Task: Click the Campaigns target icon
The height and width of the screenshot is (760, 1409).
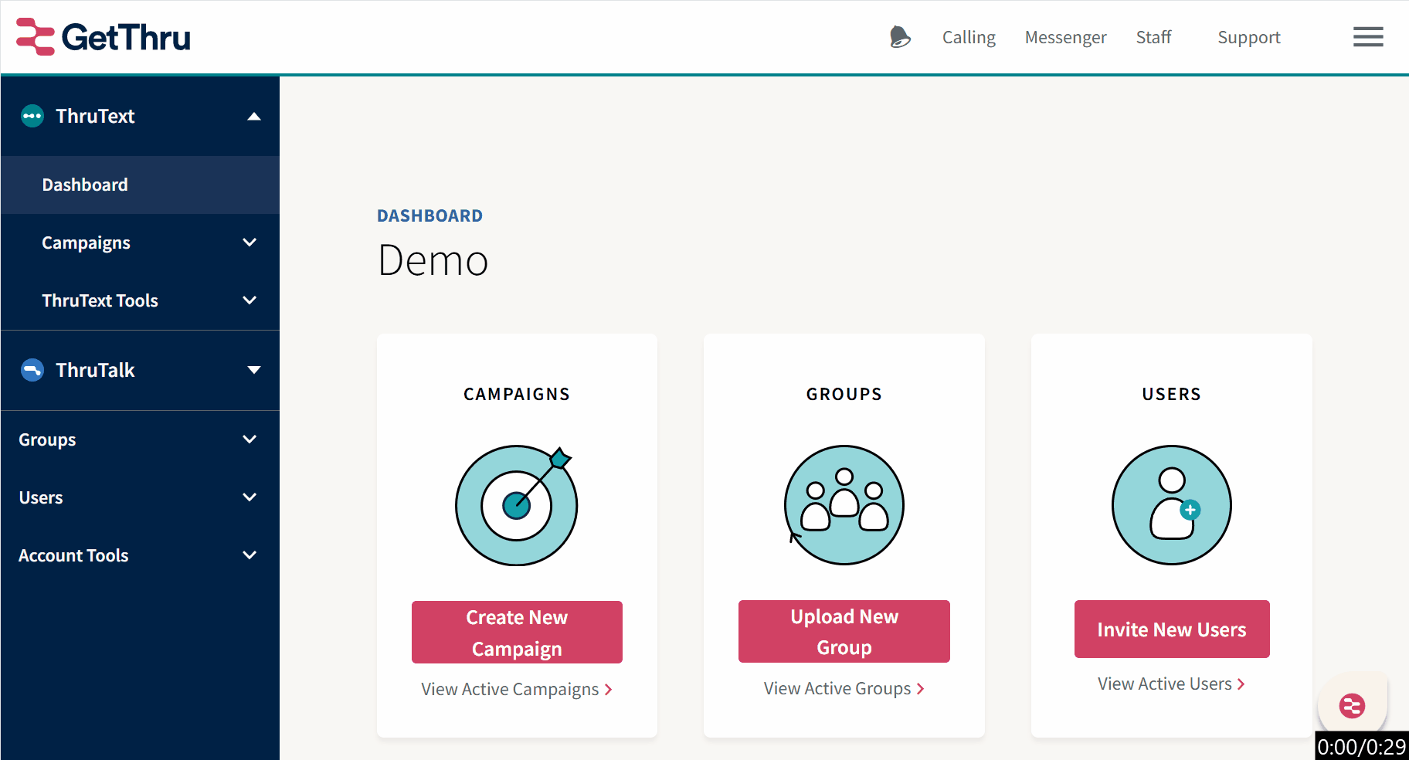Action: pyautogui.click(x=517, y=505)
